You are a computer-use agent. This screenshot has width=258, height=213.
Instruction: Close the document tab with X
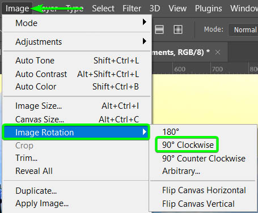coord(218,52)
